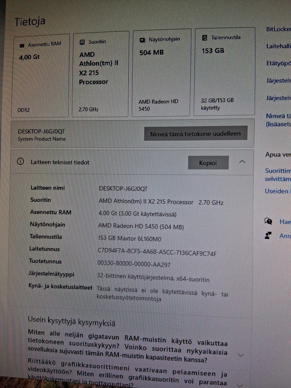291x388 pixels.
Task: Click the storage icon in Tallennustila card
Action: pyautogui.click(x=205, y=38)
